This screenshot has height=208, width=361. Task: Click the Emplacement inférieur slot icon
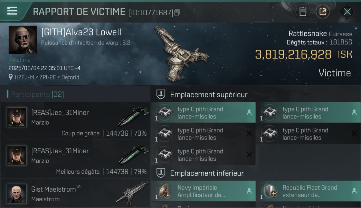(x=161, y=173)
